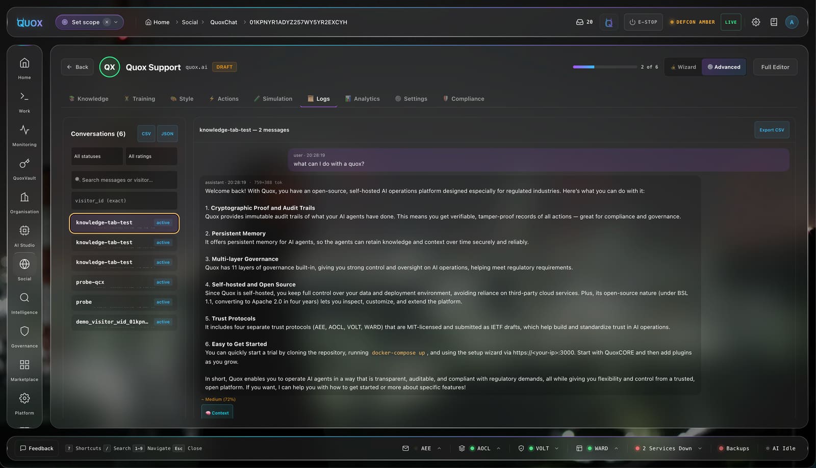This screenshot has height=468, width=816.
Task: Expand the AEE status chevron
Action: (x=439, y=448)
